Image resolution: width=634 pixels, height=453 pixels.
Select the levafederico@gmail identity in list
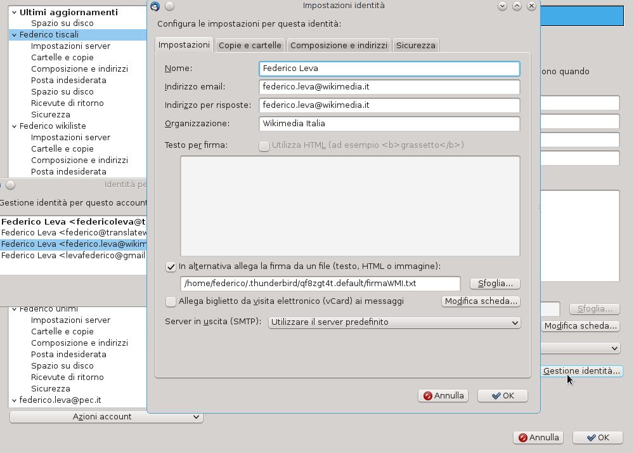pos(74,256)
